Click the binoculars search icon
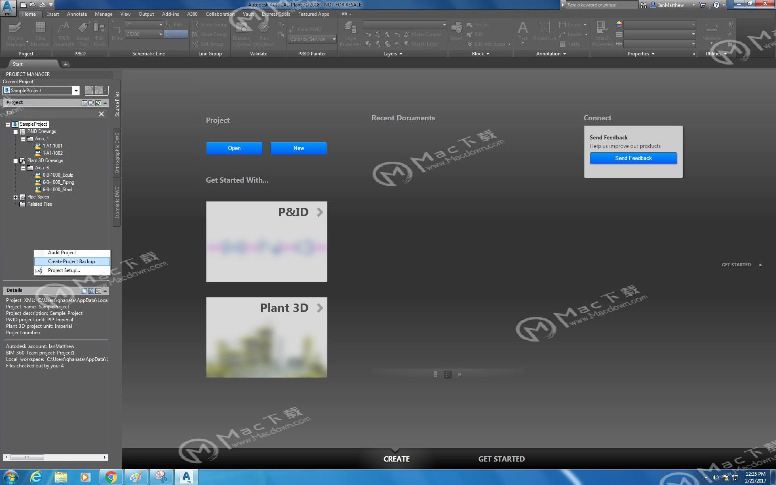Image resolution: width=776 pixels, height=485 pixels. [643, 5]
